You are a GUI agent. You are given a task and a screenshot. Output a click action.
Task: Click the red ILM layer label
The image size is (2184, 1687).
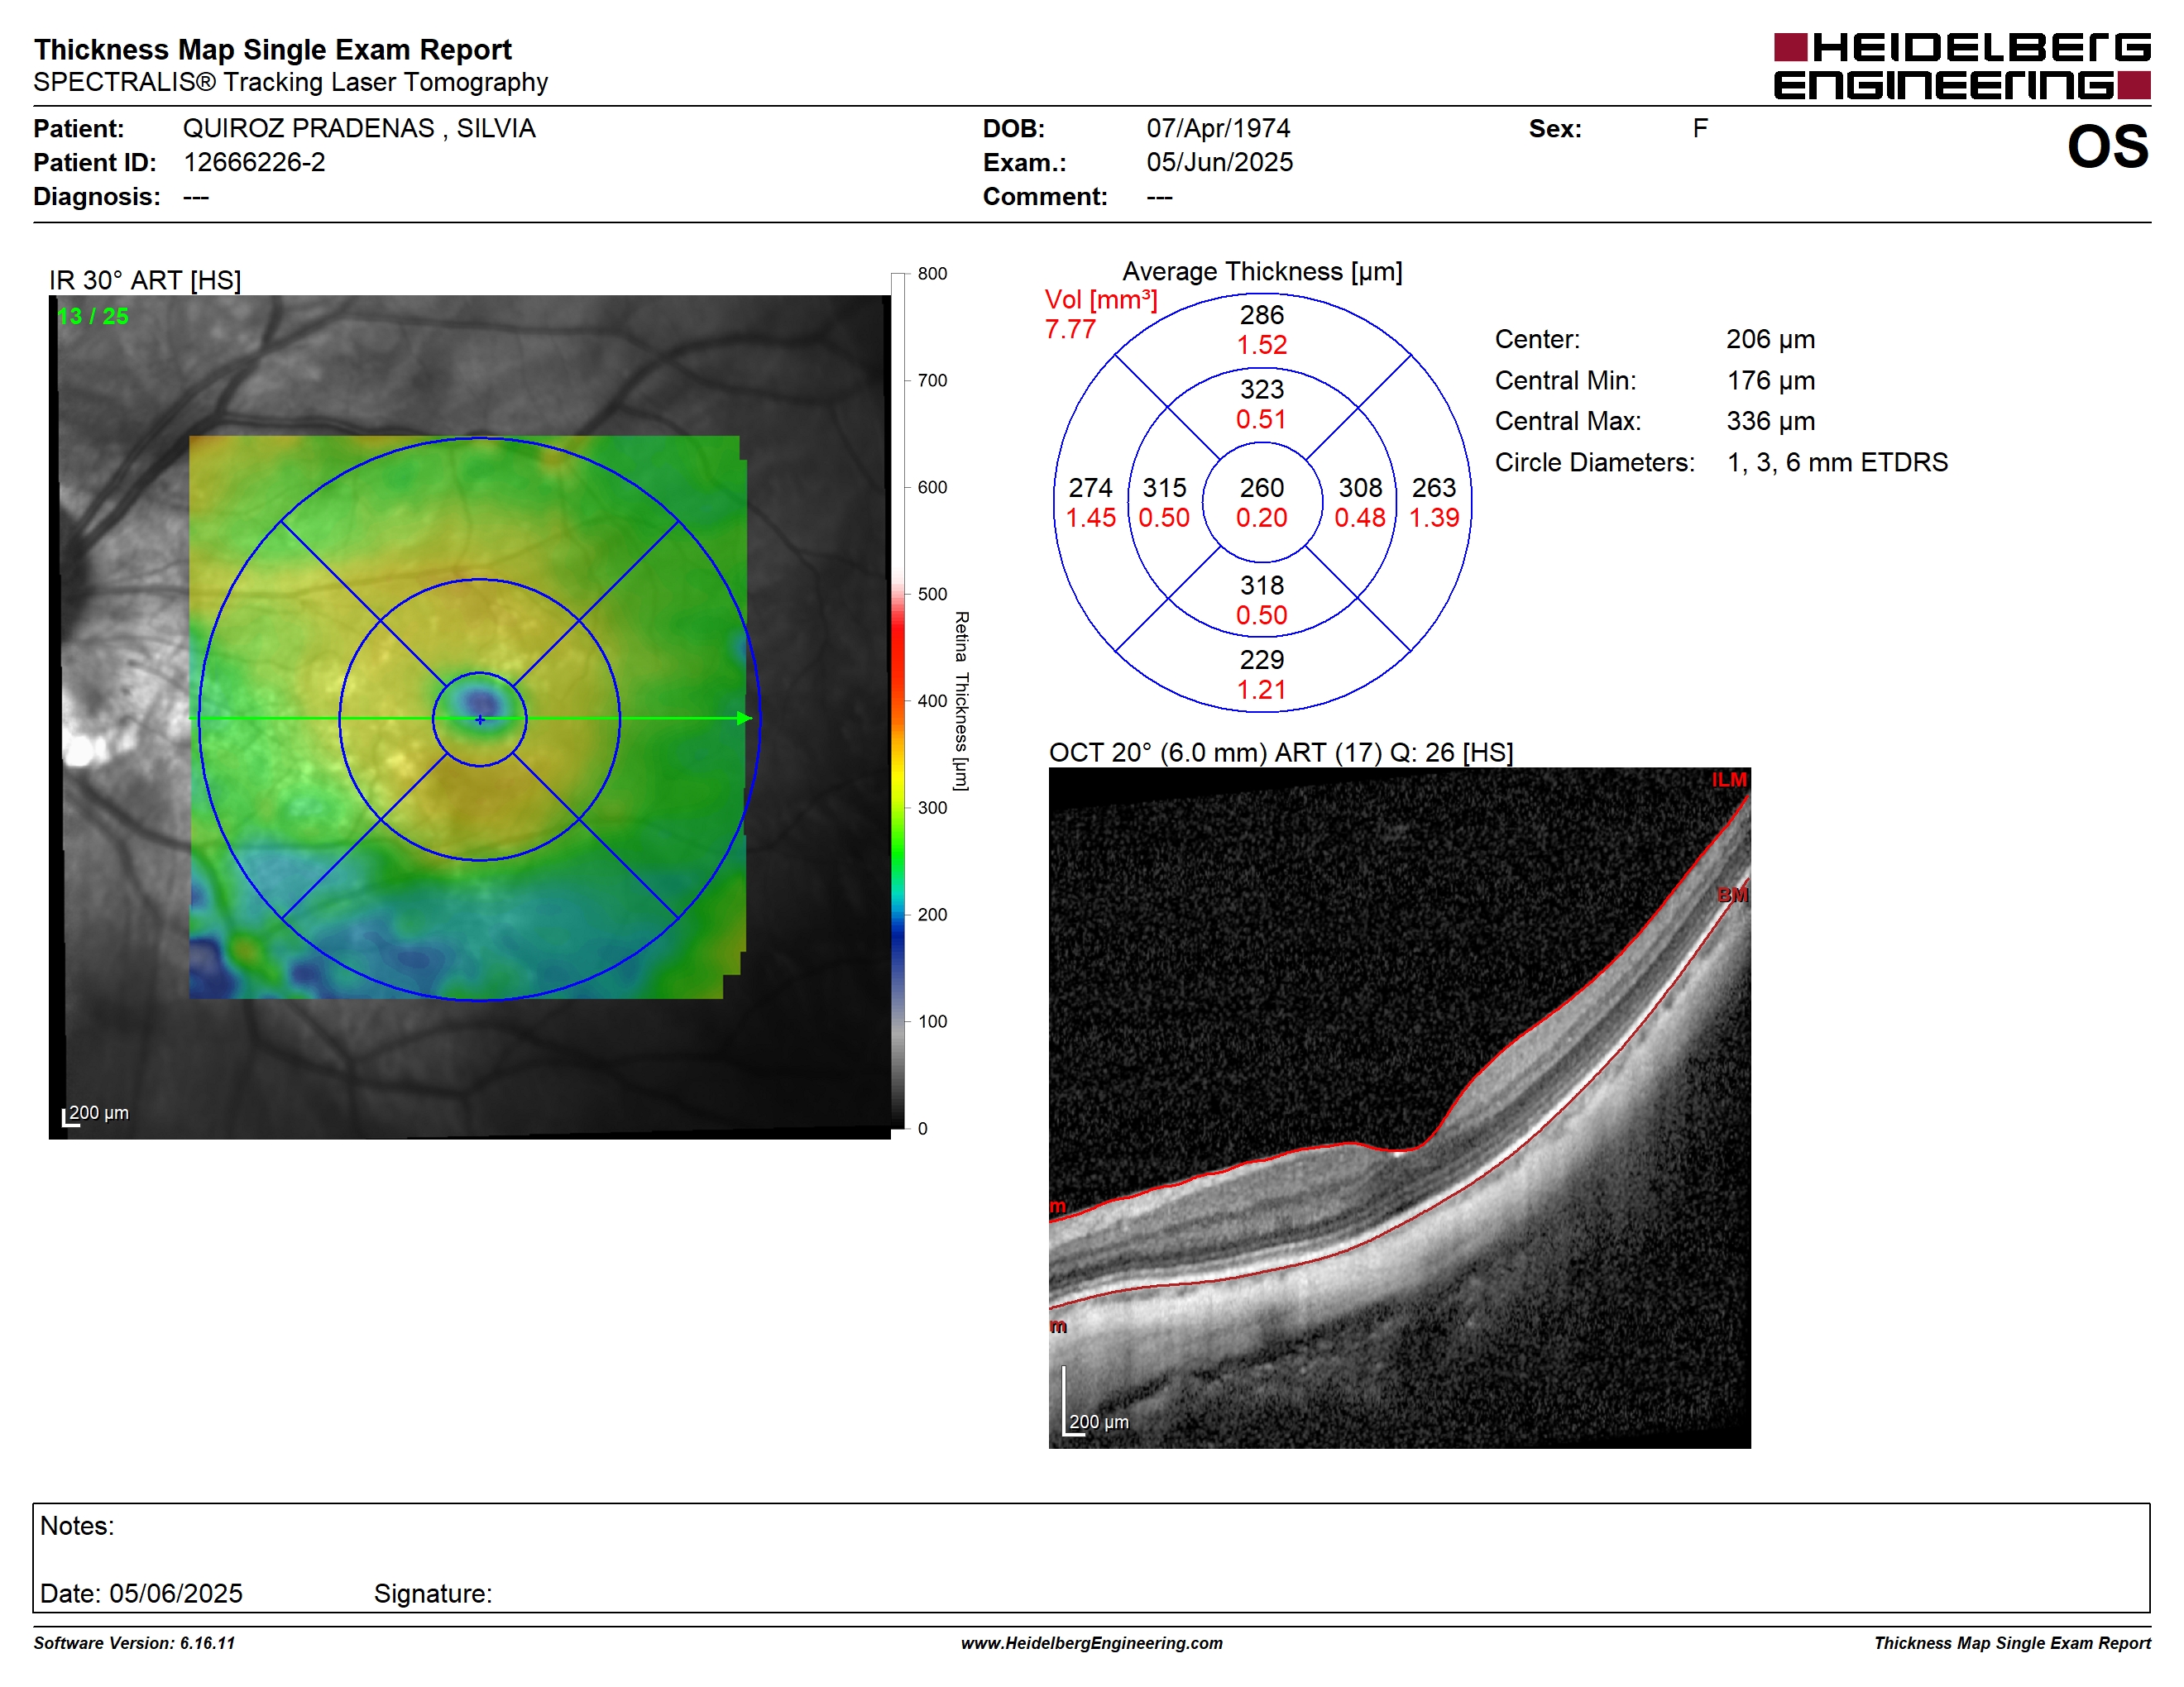[x=1728, y=781]
